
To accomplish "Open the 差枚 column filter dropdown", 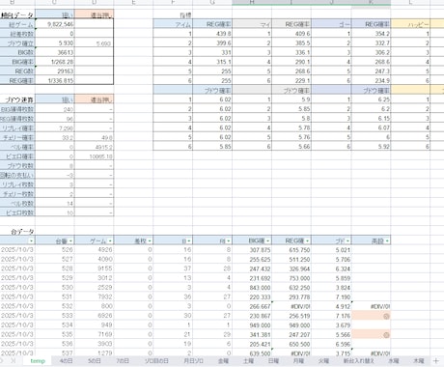I will click(x=150, y=240).
